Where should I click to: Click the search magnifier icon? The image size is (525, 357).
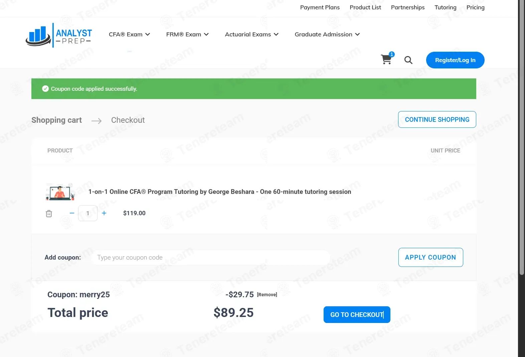pos(408,60)
